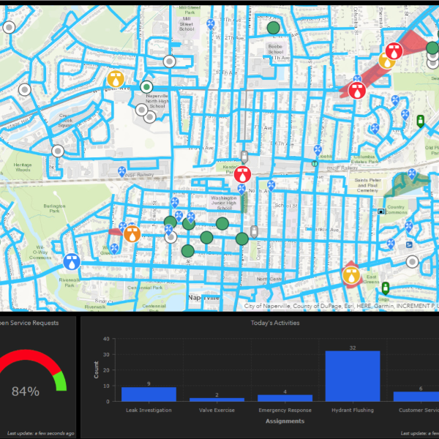The image size is (439, 439).
Task: Click the yellow marker partly hidden behind the upper red marker
Action: click(x=386, y=61)
